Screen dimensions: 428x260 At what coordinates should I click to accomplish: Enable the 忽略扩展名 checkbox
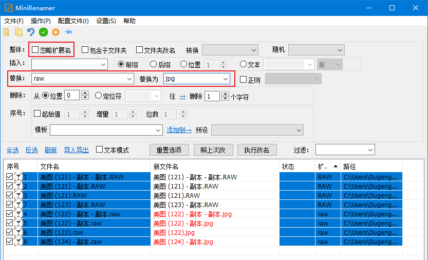pyautogui.click(x=35, y=50)
